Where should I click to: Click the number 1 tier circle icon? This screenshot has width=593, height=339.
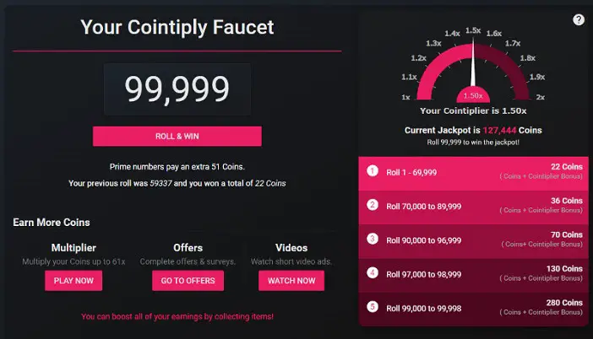373,171
